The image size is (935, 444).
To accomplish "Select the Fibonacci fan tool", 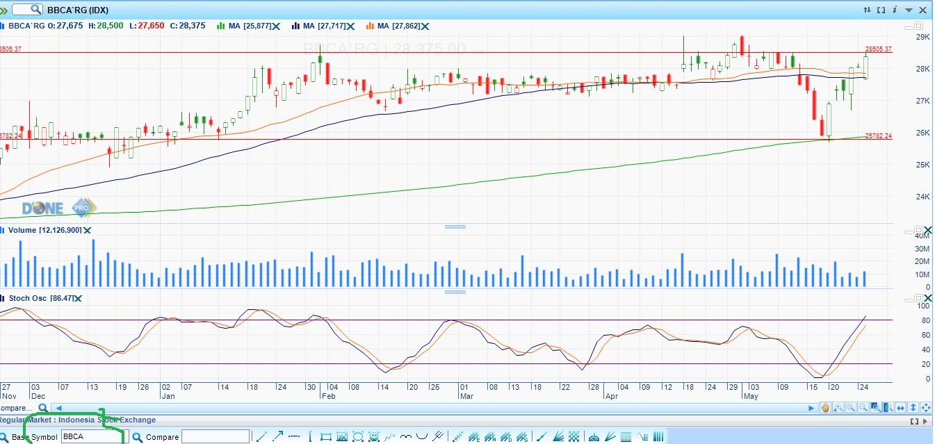I will (610, 436).
